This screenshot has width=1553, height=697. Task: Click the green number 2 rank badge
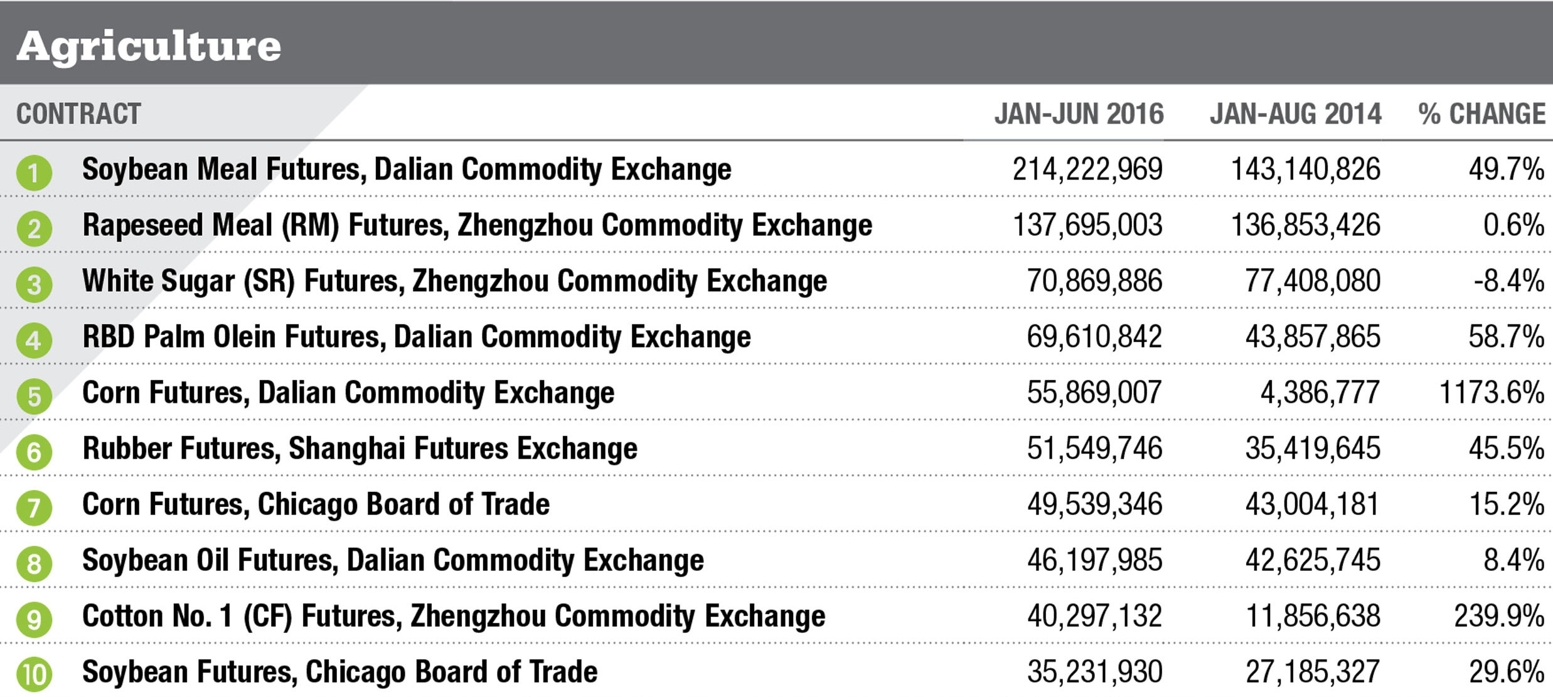pos(34,228)
